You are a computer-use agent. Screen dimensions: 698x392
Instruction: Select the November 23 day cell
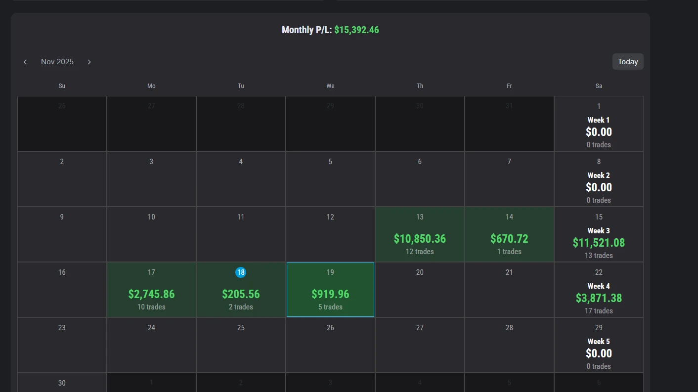tap(62, 345)
